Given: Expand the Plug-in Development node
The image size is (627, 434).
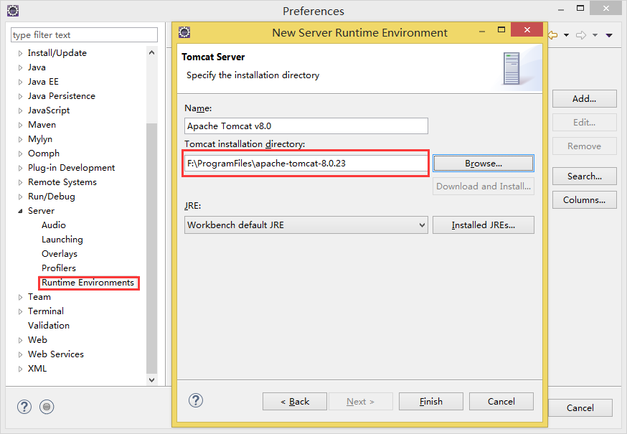Looking at the screenshot, I should (20, 168).
